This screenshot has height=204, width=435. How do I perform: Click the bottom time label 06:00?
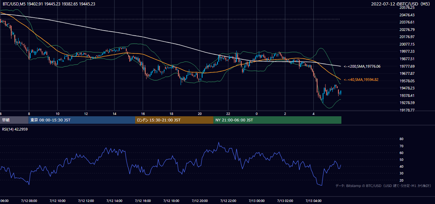point(4,201)
